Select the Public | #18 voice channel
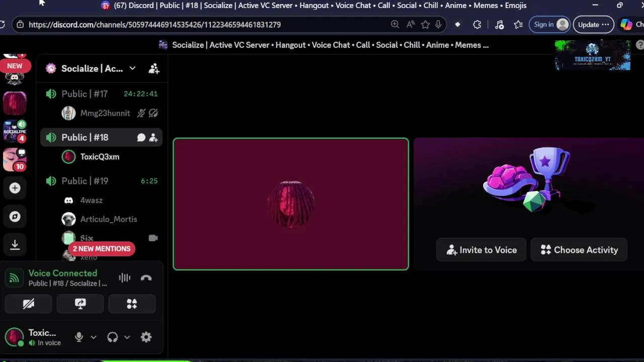 [x=101, y=137]
